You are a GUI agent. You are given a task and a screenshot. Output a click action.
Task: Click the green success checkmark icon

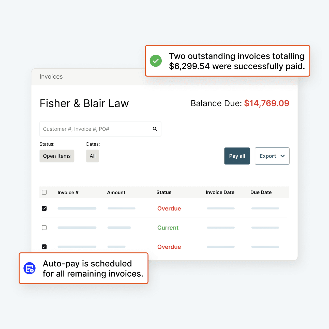(x=156, y=61)
